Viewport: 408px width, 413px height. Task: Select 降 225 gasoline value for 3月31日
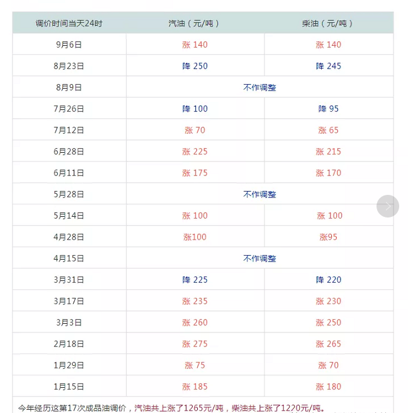195,280
